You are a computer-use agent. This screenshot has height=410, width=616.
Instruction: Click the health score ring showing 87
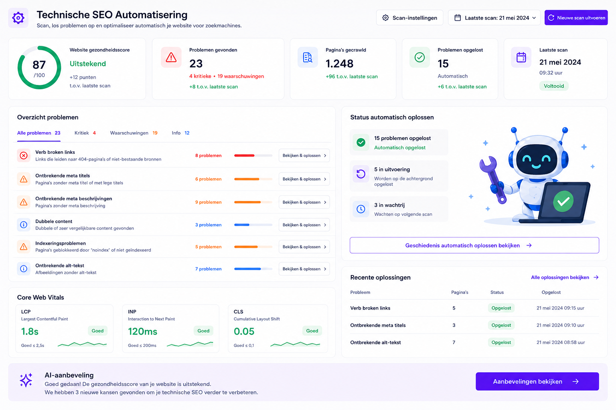click(39, 68)
